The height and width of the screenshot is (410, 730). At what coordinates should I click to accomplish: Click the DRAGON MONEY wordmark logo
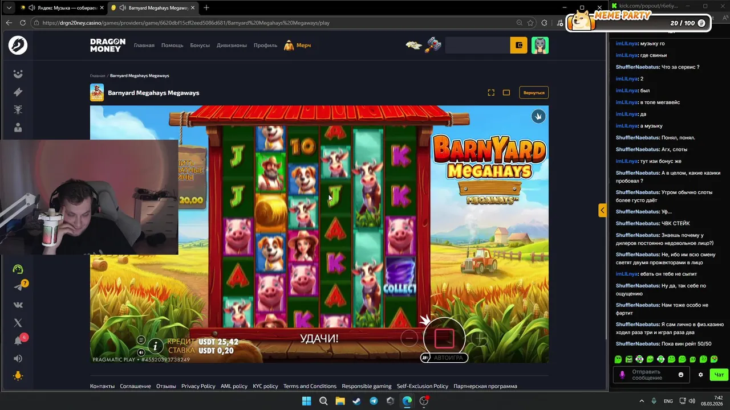tap(108, 45)
